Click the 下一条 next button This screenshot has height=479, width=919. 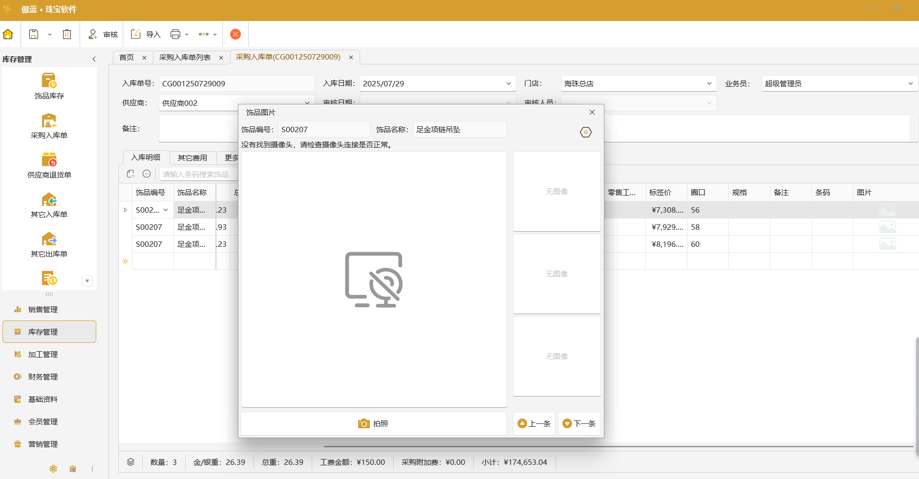[579, 423]
